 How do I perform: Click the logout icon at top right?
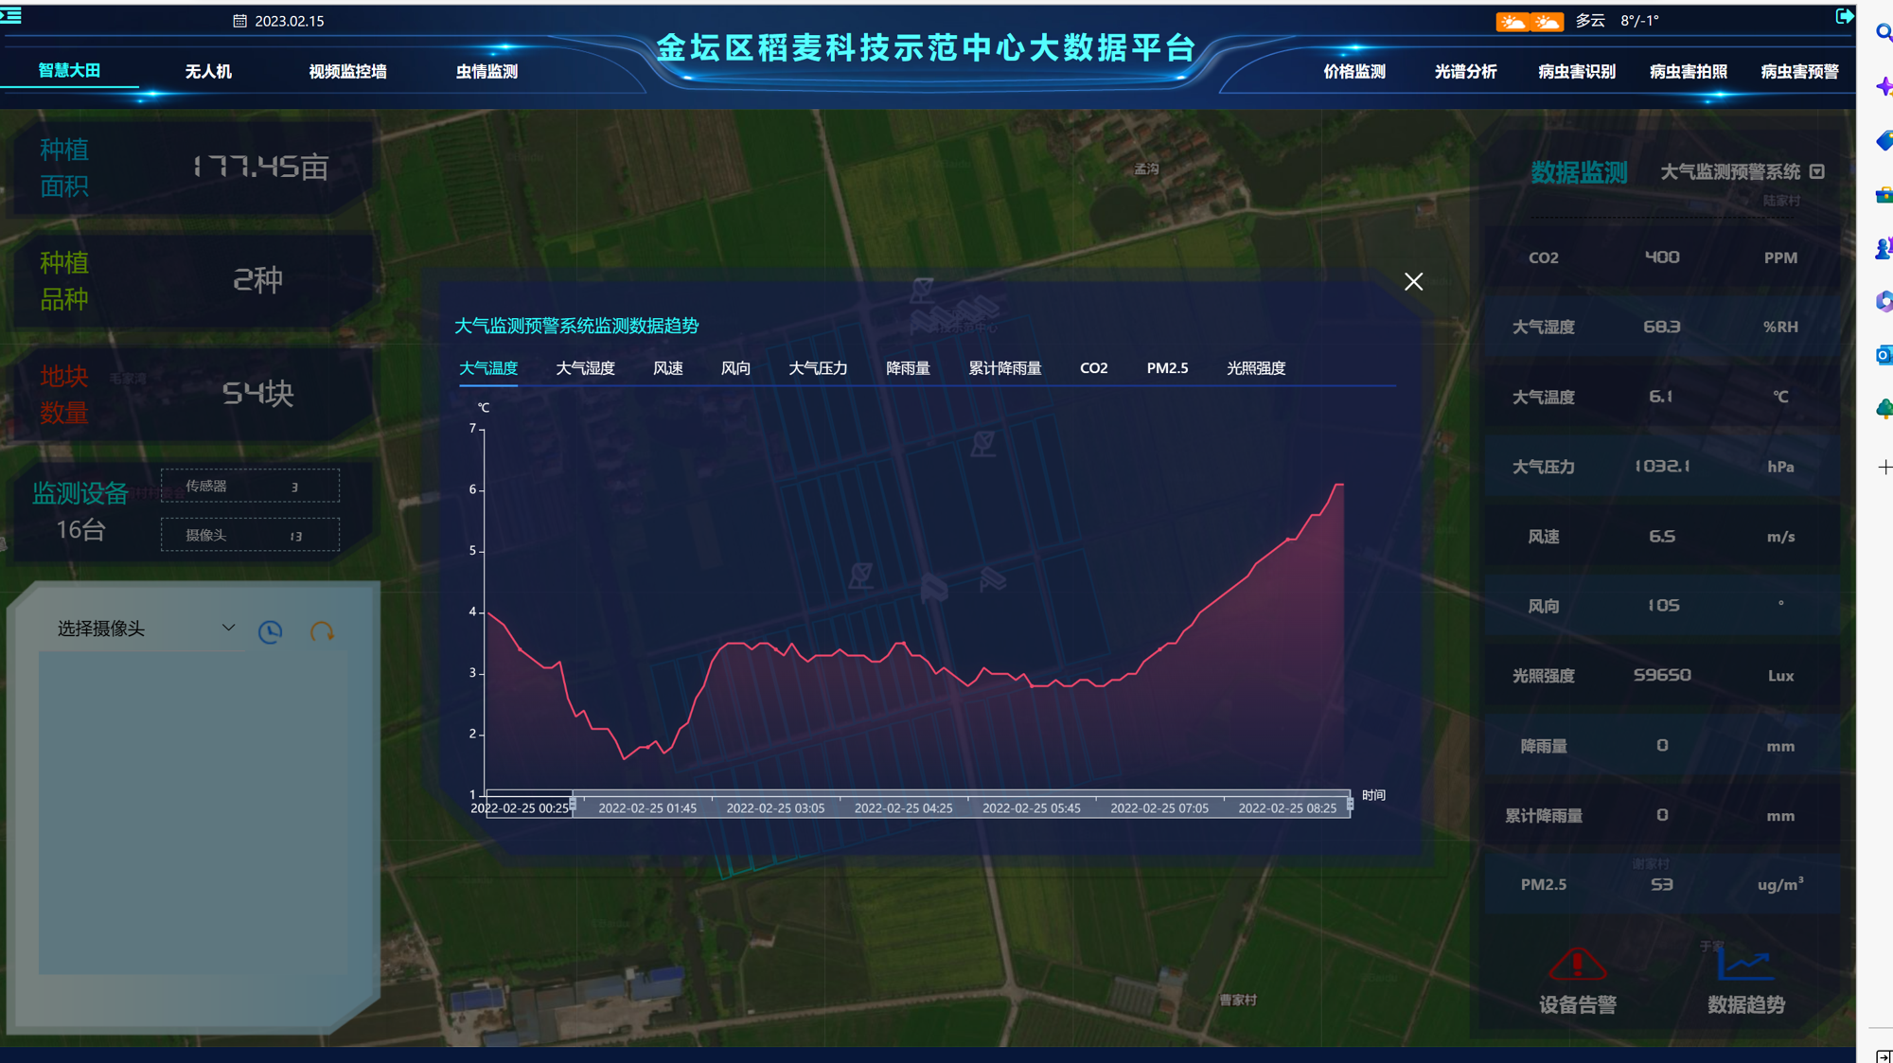[x=1844, y=16]
